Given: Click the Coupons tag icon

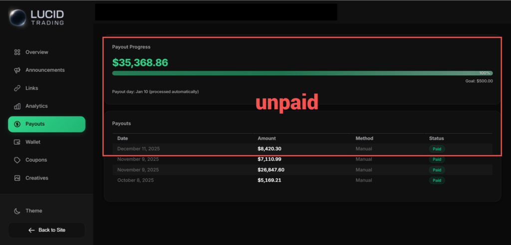Looking at the screenshot, I should pos(17,160).
